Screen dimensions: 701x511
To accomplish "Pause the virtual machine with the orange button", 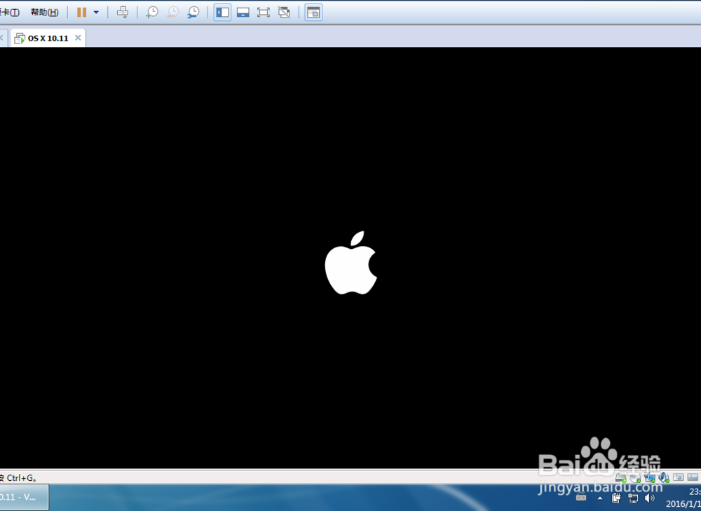I will (x=81, y=12).
